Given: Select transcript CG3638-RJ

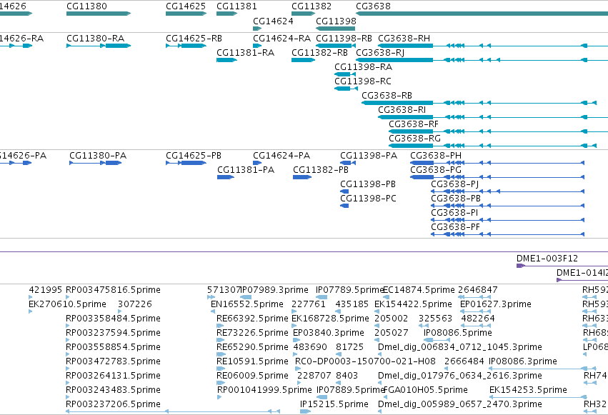Looking at the screenshot, I should [x=380, y=53].
